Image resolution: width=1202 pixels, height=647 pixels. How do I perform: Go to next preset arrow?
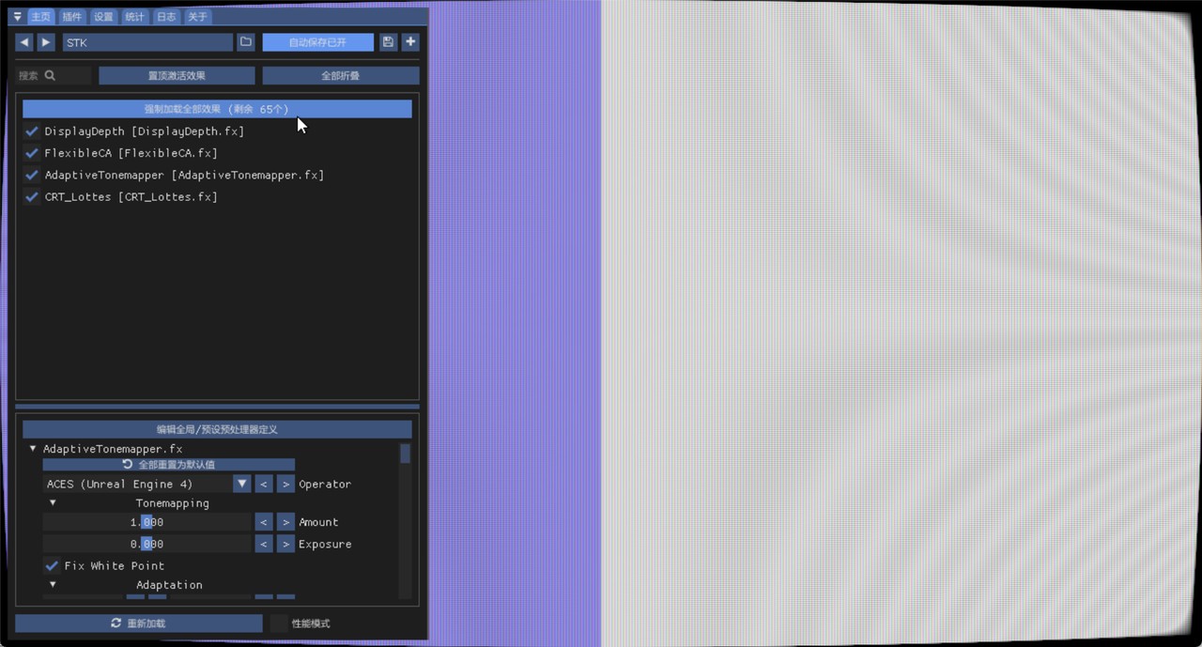46,42
